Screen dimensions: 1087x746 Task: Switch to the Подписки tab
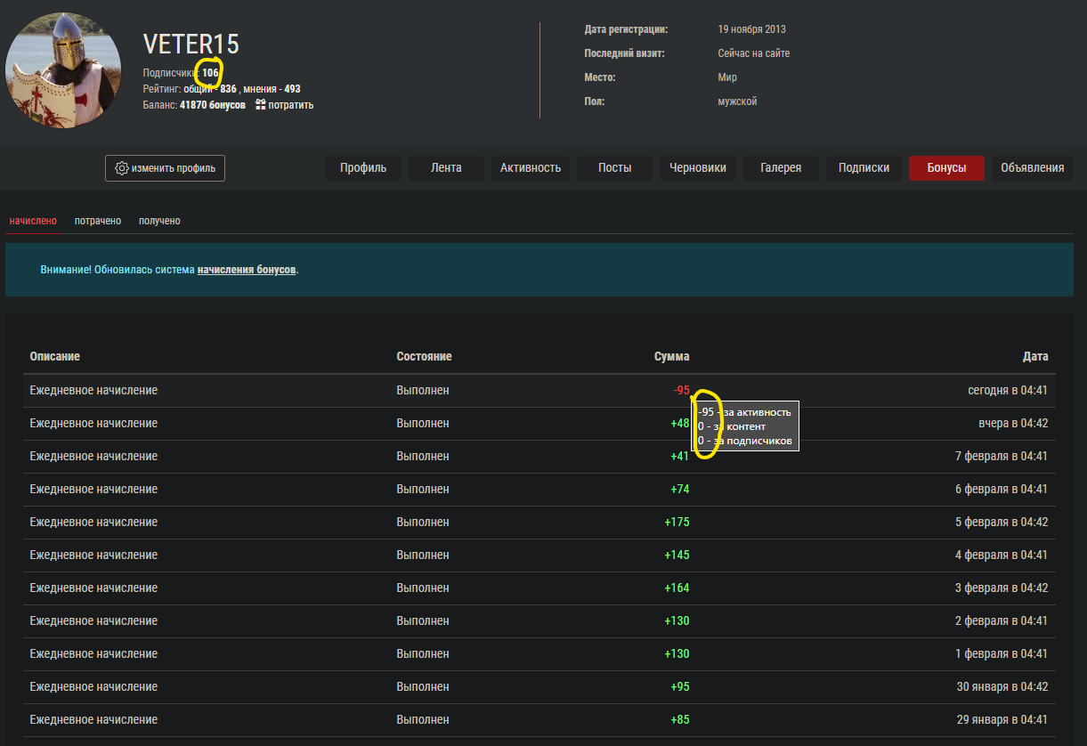pos(864,168)
